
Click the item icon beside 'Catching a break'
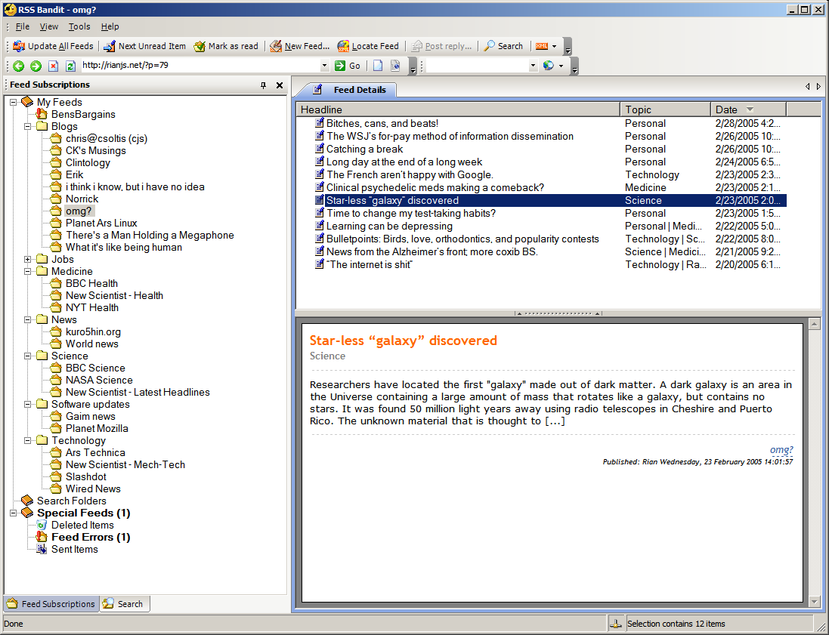(320, 149)
